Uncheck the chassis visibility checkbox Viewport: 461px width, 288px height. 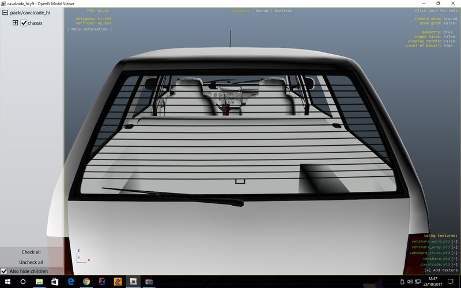(24, 23)
